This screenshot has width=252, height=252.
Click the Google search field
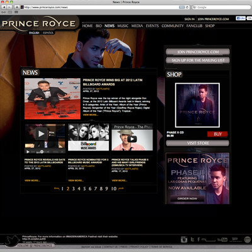tap(221, 7)
